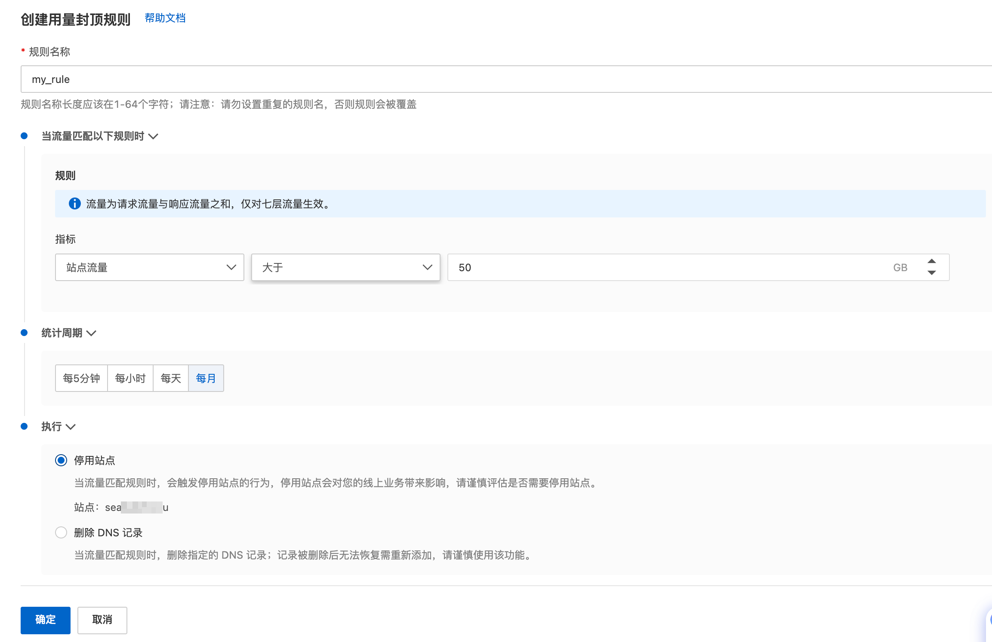The image size is (992, 642).
Task: Choose the 每月 period tab
Action: 206,378
